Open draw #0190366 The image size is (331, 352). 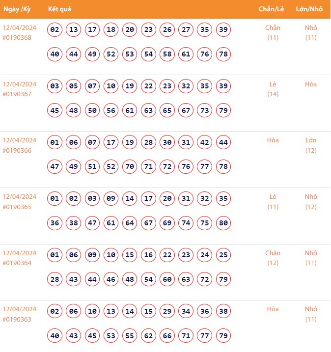pos(17,151)
